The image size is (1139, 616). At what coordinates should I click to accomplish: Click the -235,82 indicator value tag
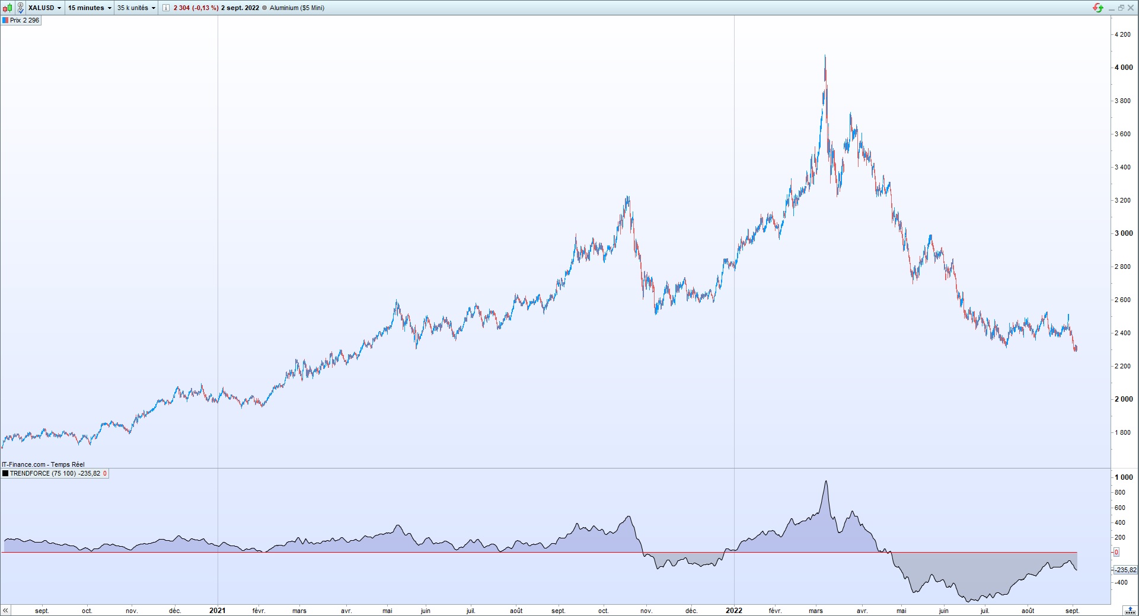[x=1125, y=570]
